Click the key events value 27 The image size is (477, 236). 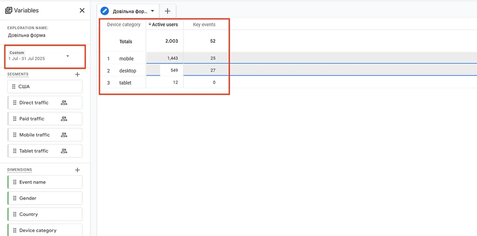click(213, 70)
